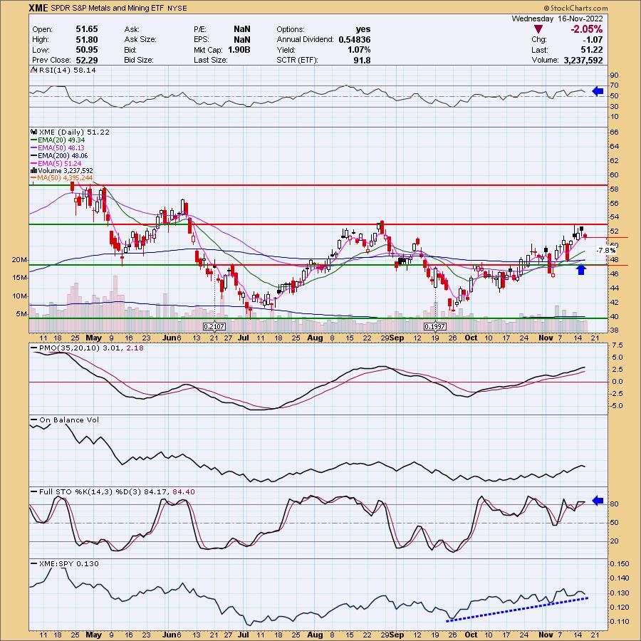Select the Low price 50.95

[x=87, y=49]
